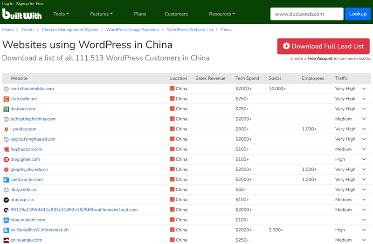Screen dimensions: 373x244
Task: Click the Traffic column header
Action: pos(341,78)
